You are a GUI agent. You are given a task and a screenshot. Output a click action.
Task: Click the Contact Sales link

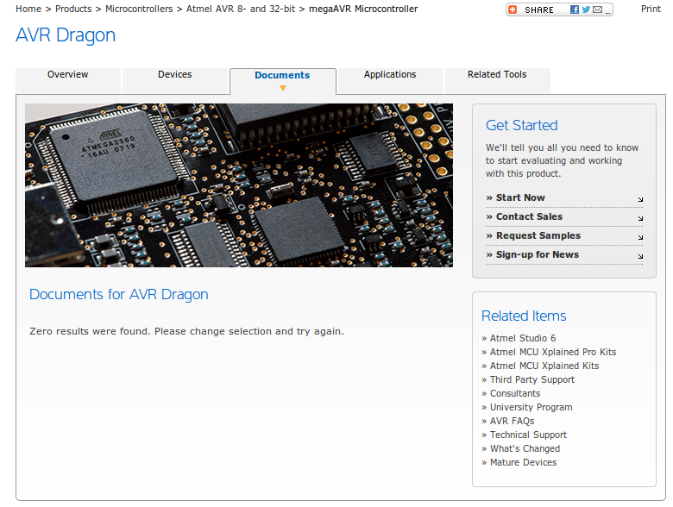point(529,216)
